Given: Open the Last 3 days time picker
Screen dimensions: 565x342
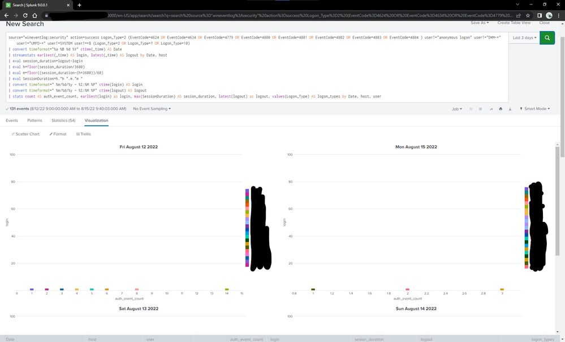Looking at the screenshot, I should (524, 38).
